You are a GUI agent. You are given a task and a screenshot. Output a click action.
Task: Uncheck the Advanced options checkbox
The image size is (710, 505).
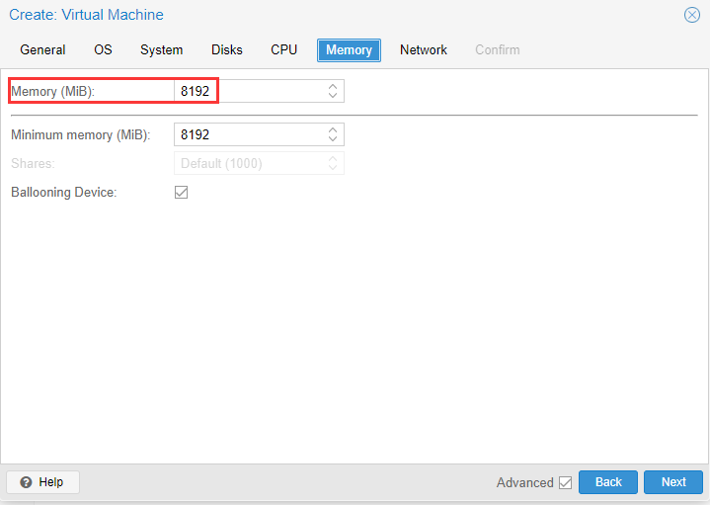565,482
